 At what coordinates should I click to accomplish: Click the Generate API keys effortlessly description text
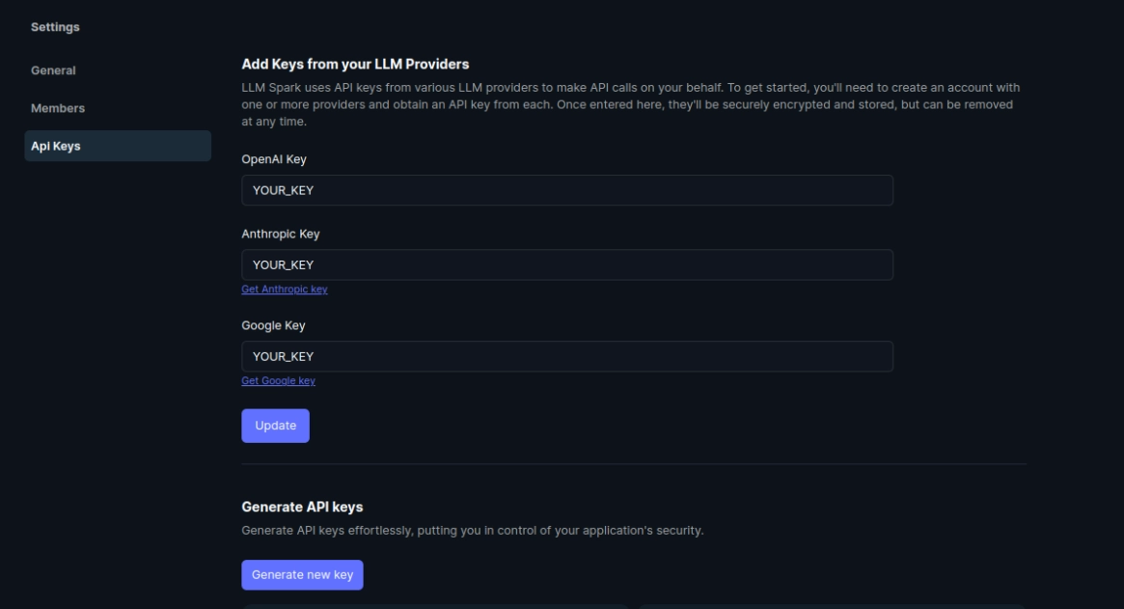coord(472,530)
